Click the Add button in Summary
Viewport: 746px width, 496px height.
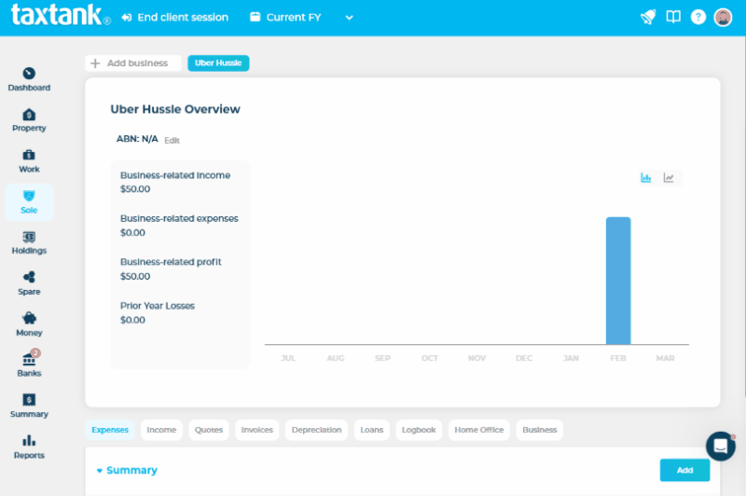tap(684, 470)
